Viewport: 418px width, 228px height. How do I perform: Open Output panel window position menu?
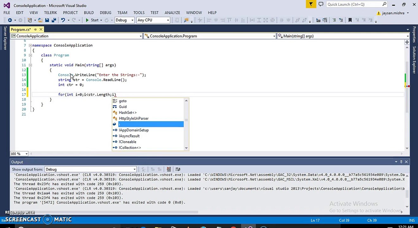[x=396, y=162]
